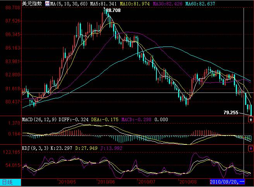Click the 81.618 price axis label
Image resolution: width=254 pixels, height=187 pixels.
pyautogui.click(x=13, y=89)
